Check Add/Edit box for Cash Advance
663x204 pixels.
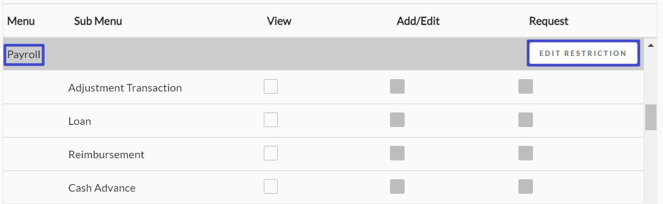(x=397, y=187)
